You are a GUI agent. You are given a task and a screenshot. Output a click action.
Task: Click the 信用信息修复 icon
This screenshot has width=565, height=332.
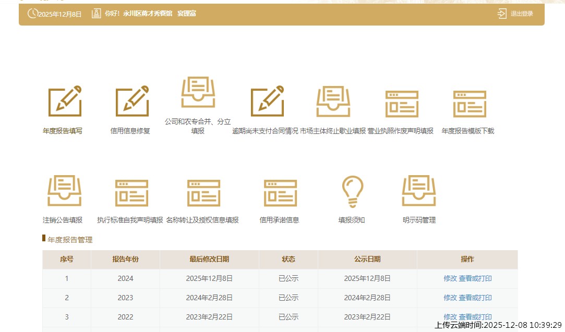pyautogui.click(x=132, y=101)
